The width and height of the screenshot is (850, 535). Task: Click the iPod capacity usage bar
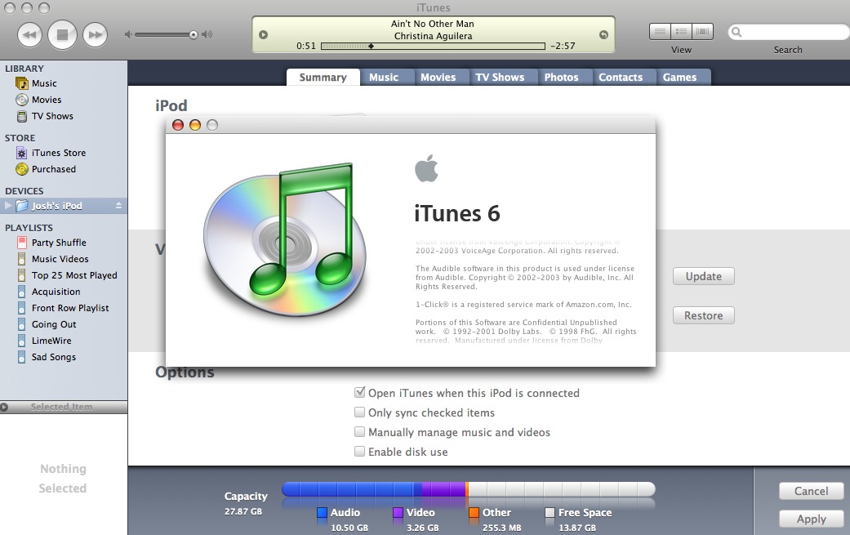469,489
